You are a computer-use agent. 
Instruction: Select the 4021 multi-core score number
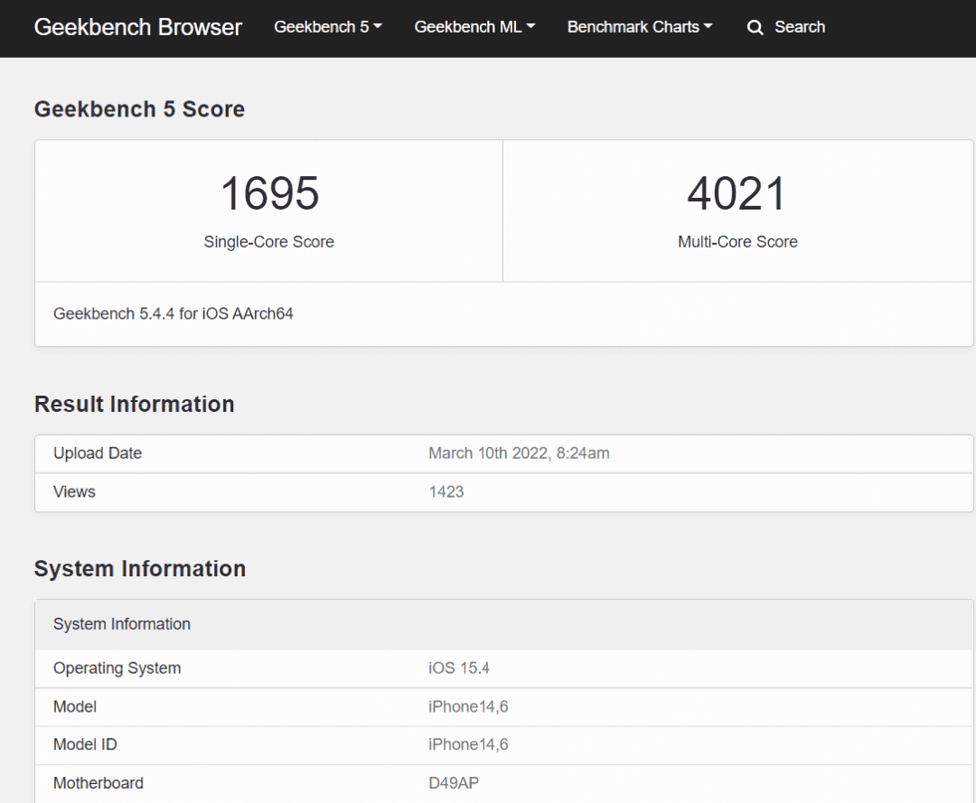737,193
